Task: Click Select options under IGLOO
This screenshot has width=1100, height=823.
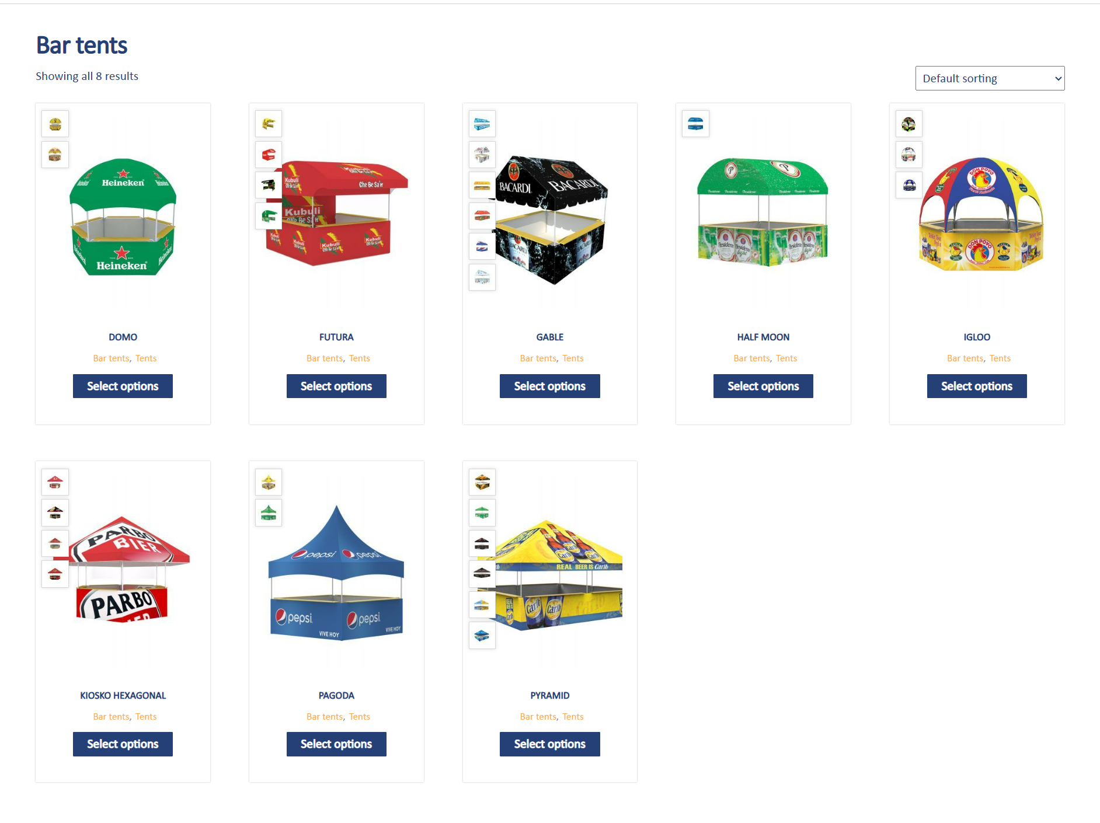Action: [x=977, y=386]
